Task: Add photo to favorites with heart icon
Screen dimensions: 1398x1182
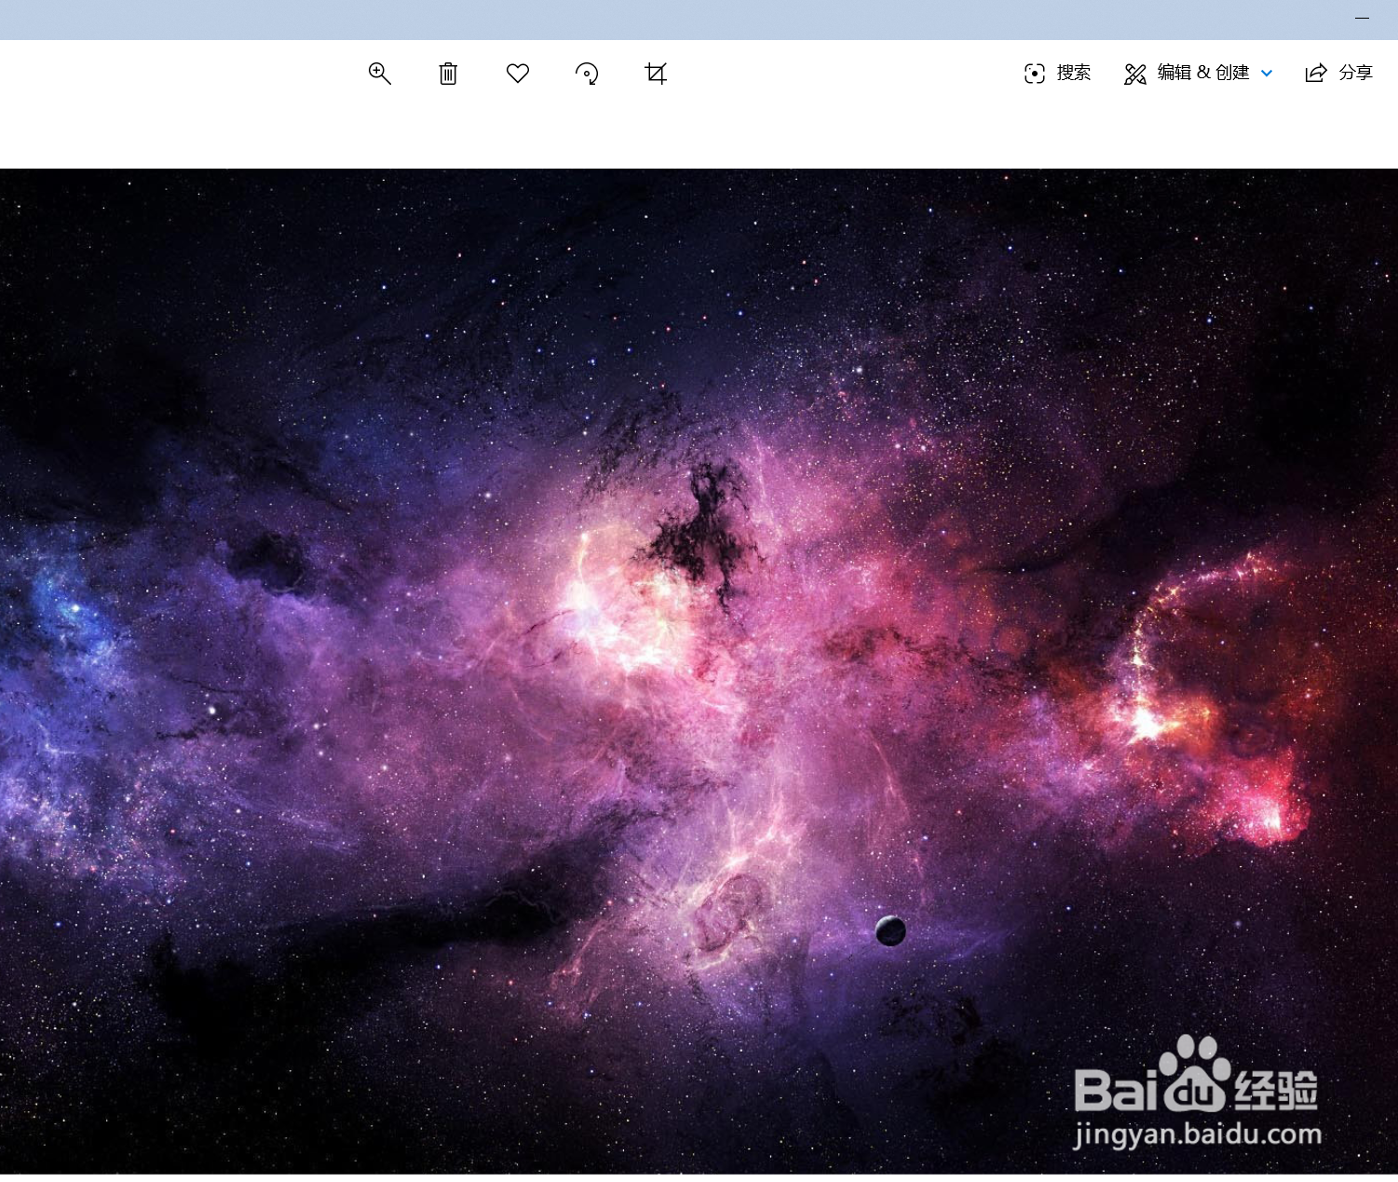Action: coord(518,73)
